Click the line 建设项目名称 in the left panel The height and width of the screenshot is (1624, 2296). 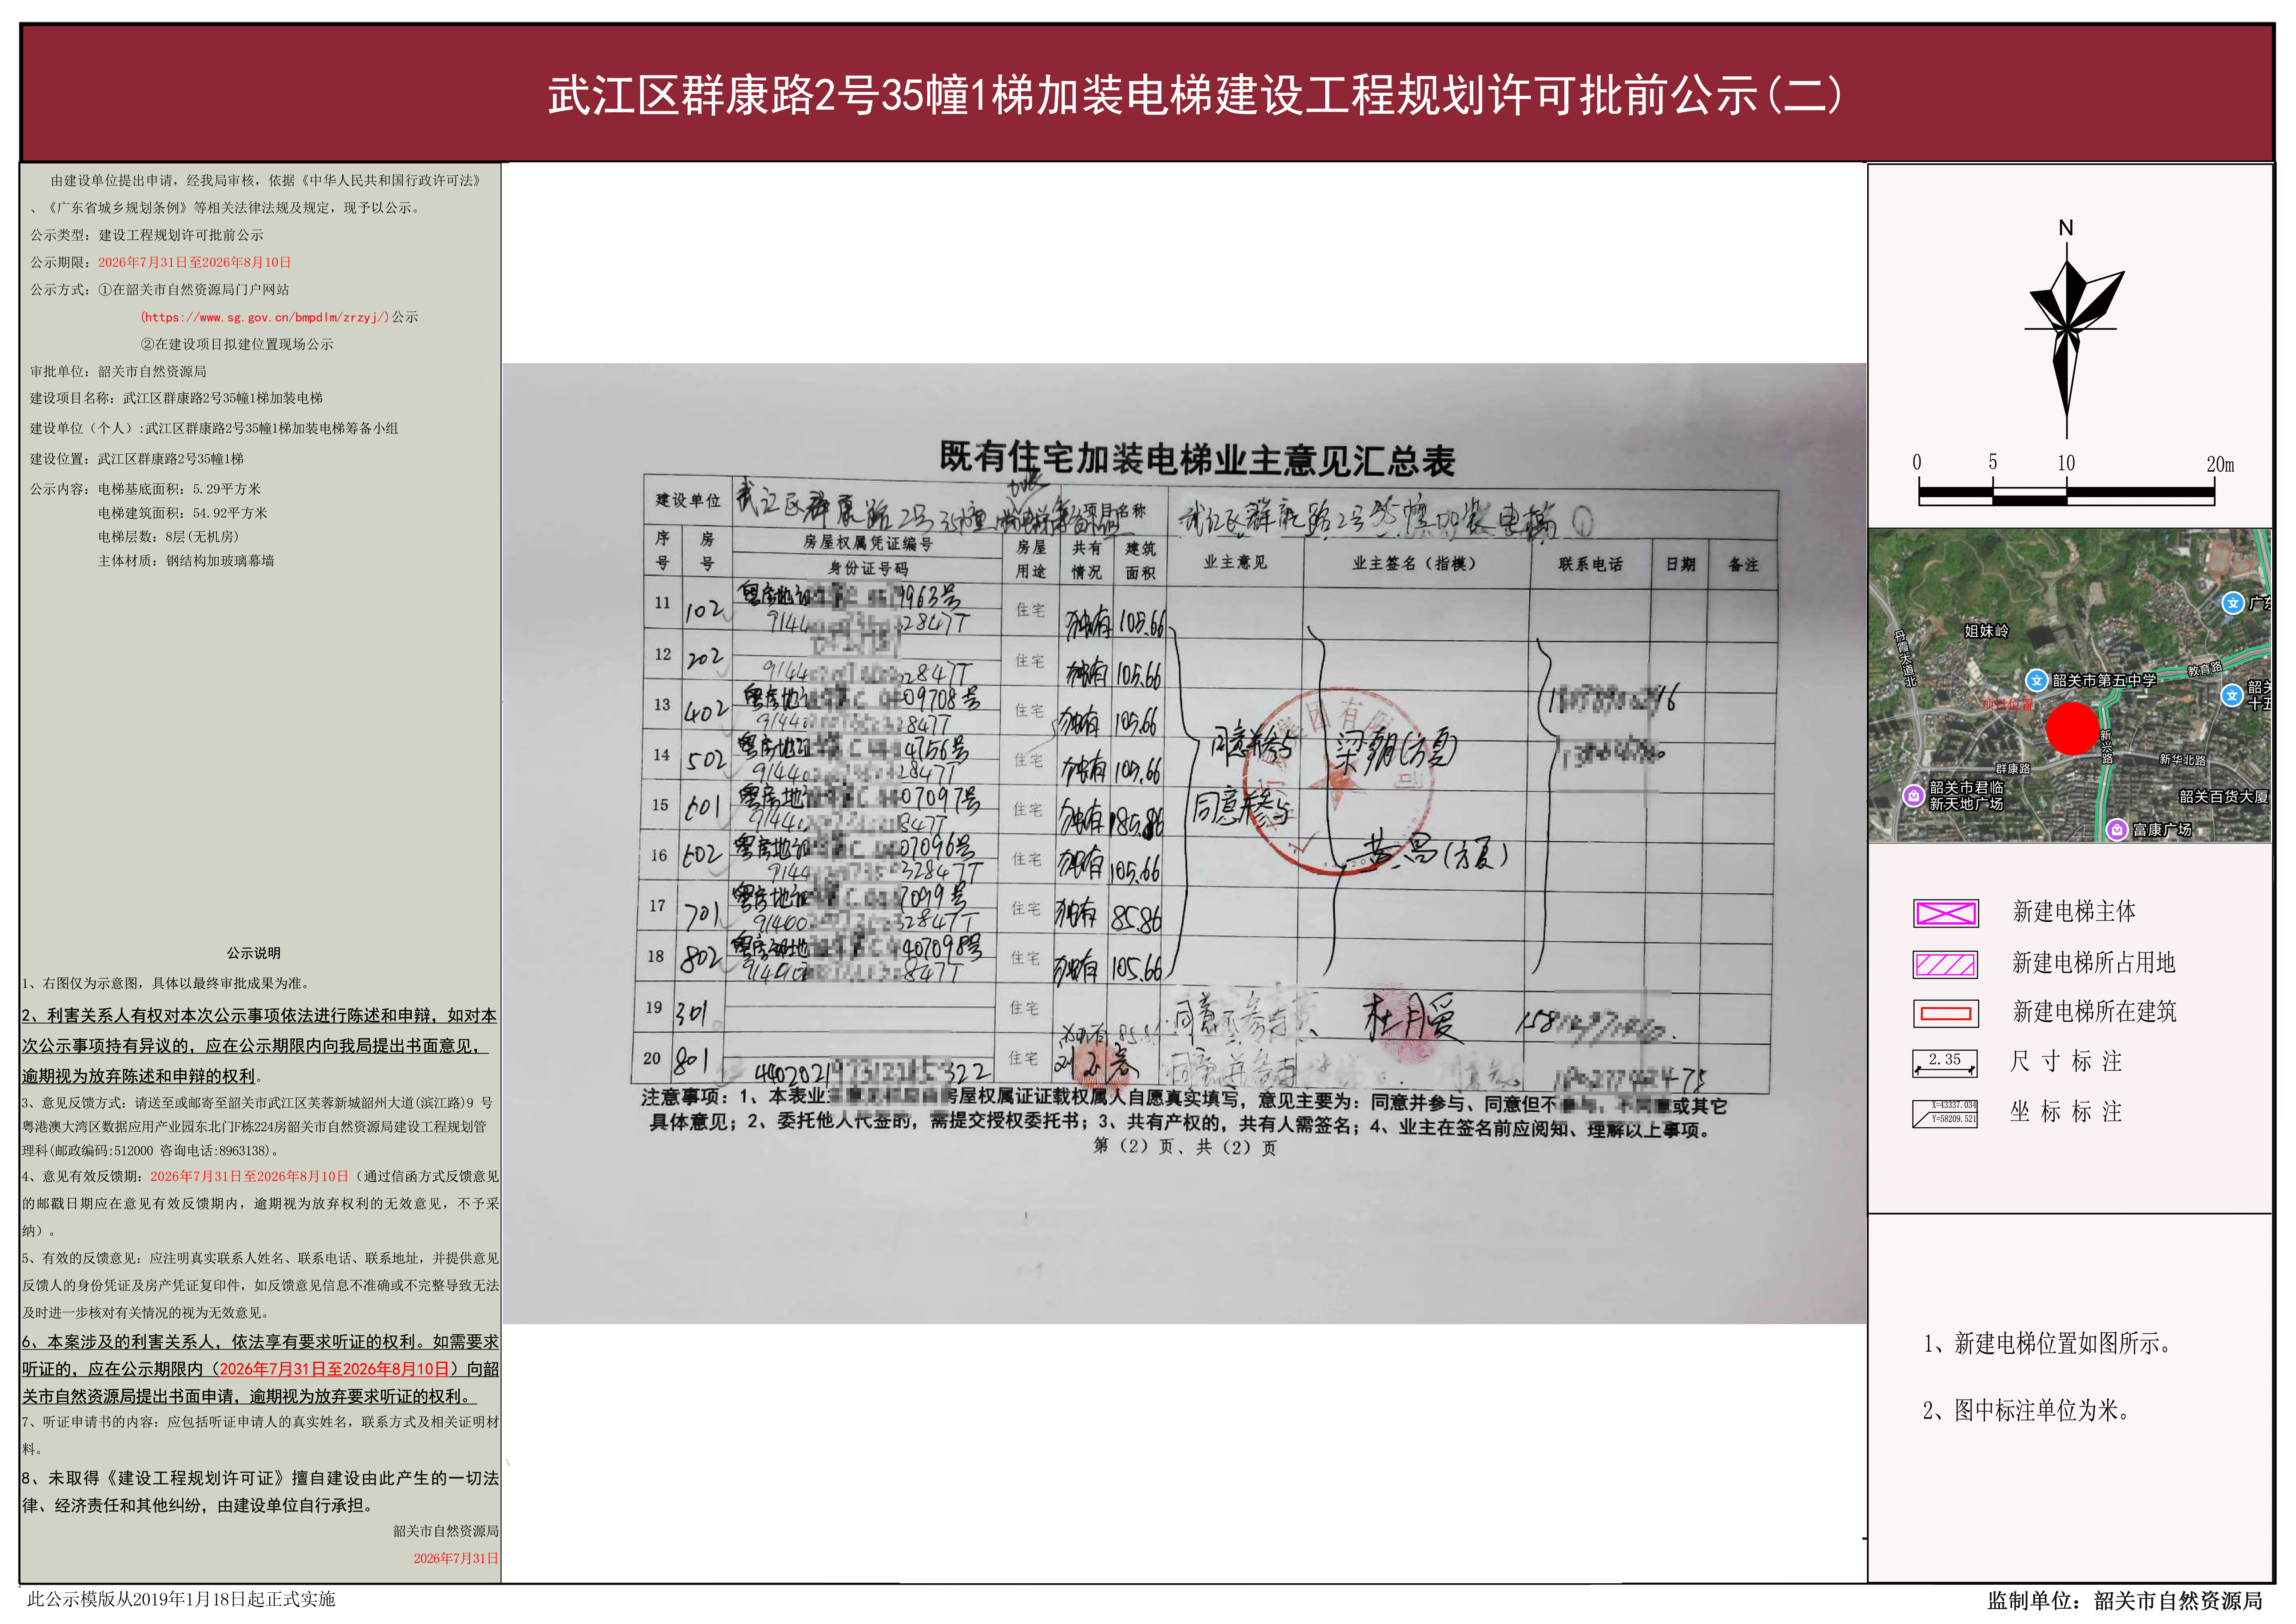click(x=176, y=398)
